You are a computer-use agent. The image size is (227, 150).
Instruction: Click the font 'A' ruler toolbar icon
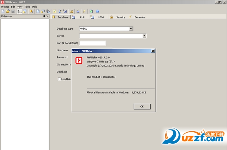[x=65, y=11]
